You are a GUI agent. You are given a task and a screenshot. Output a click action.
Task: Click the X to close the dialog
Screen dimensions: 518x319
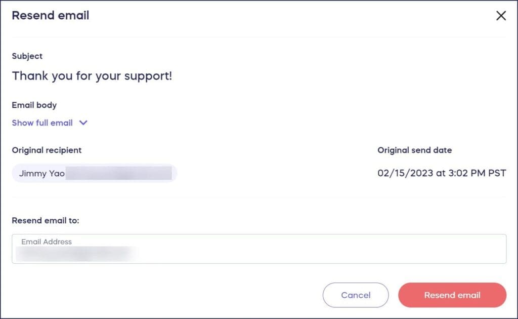coord(501,16)
